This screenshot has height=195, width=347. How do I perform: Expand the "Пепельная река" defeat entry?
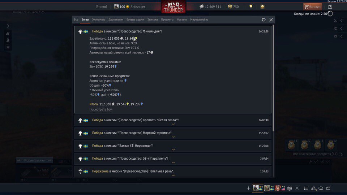pos(173,171)
